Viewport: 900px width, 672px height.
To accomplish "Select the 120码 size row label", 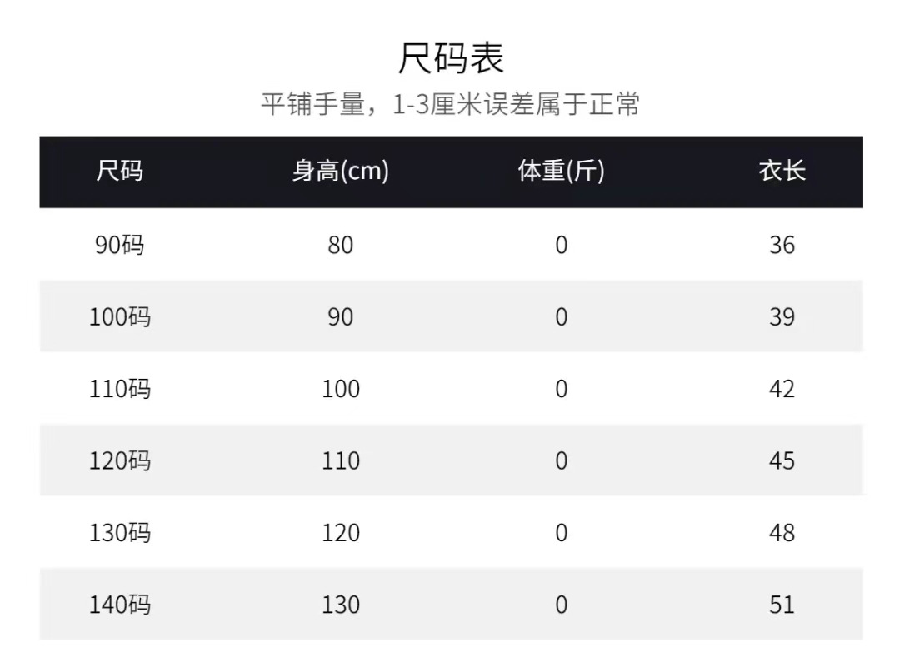I will 120,460.
